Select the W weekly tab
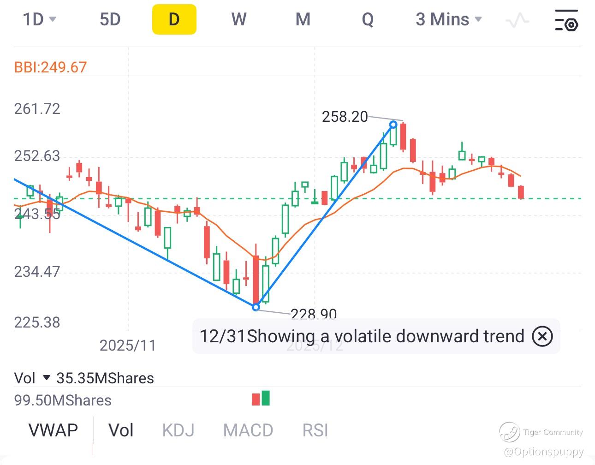This screenshot has height=465, width=595. pyautogui.click(x=238, y=19)
